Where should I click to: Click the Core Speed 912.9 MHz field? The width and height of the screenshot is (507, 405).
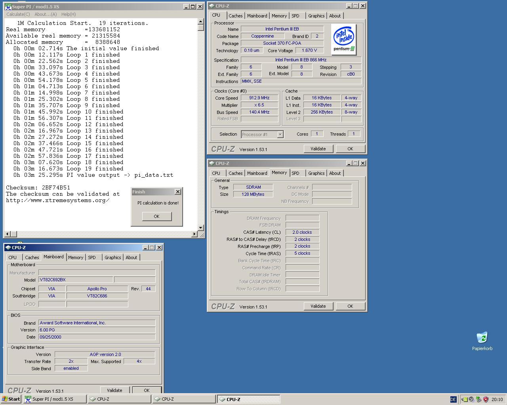tap(259, 98)
